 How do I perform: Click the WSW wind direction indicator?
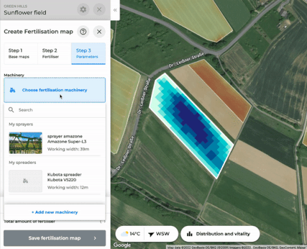point(160,234)
